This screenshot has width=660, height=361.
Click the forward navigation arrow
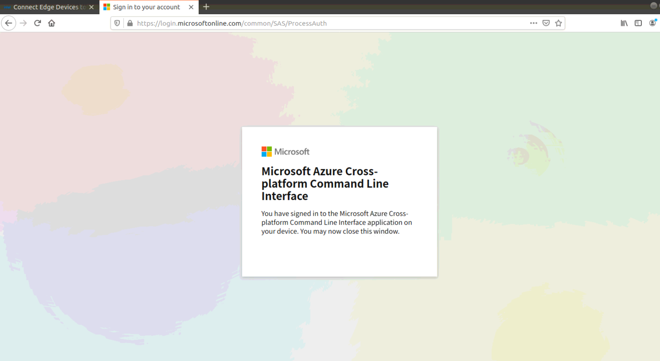click(23, 23)
